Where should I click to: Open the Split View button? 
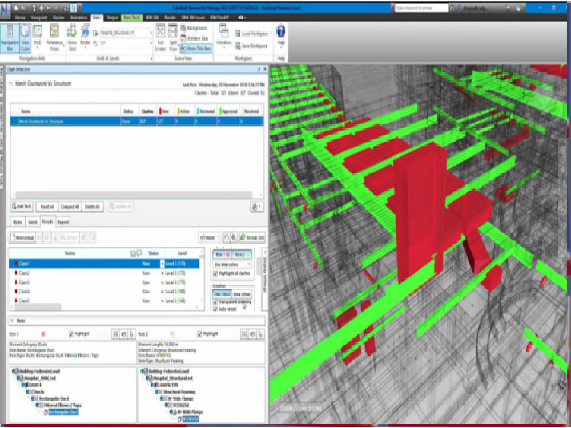(x=172, y=38)
